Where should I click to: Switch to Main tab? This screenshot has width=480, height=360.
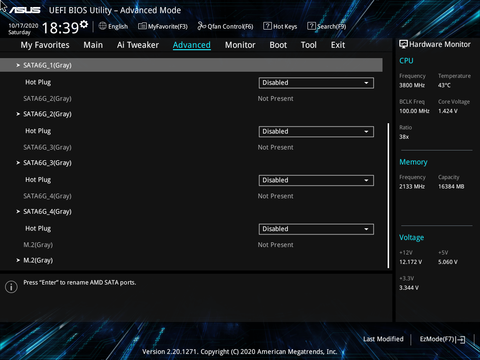coord(93,45)
